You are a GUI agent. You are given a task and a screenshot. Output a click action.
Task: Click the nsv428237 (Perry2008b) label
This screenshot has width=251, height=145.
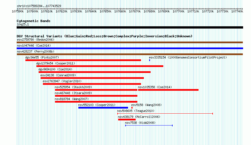36,51
